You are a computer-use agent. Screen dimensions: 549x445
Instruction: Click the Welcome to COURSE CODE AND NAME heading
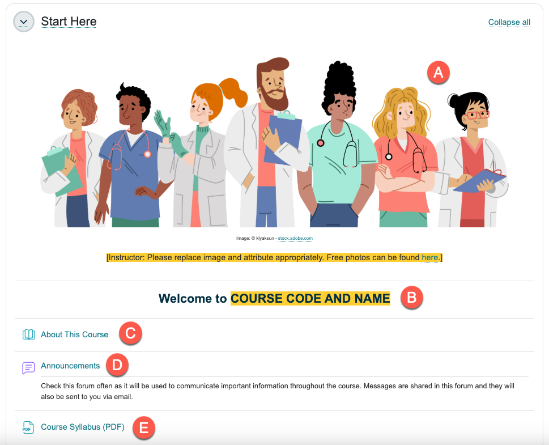pos(274,299)
